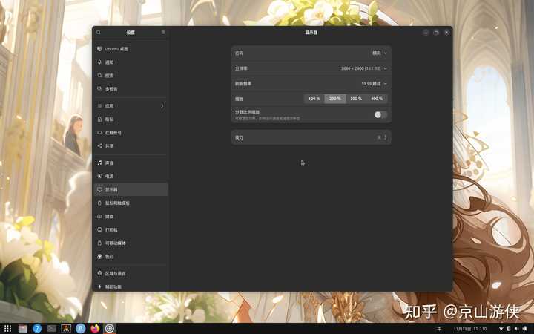Viewport: 534px width, 334px height.
Task: Open the network icon in system tray
Action: pos(501,329)
